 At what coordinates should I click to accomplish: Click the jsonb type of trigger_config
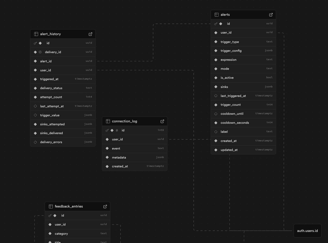(269, 51)
